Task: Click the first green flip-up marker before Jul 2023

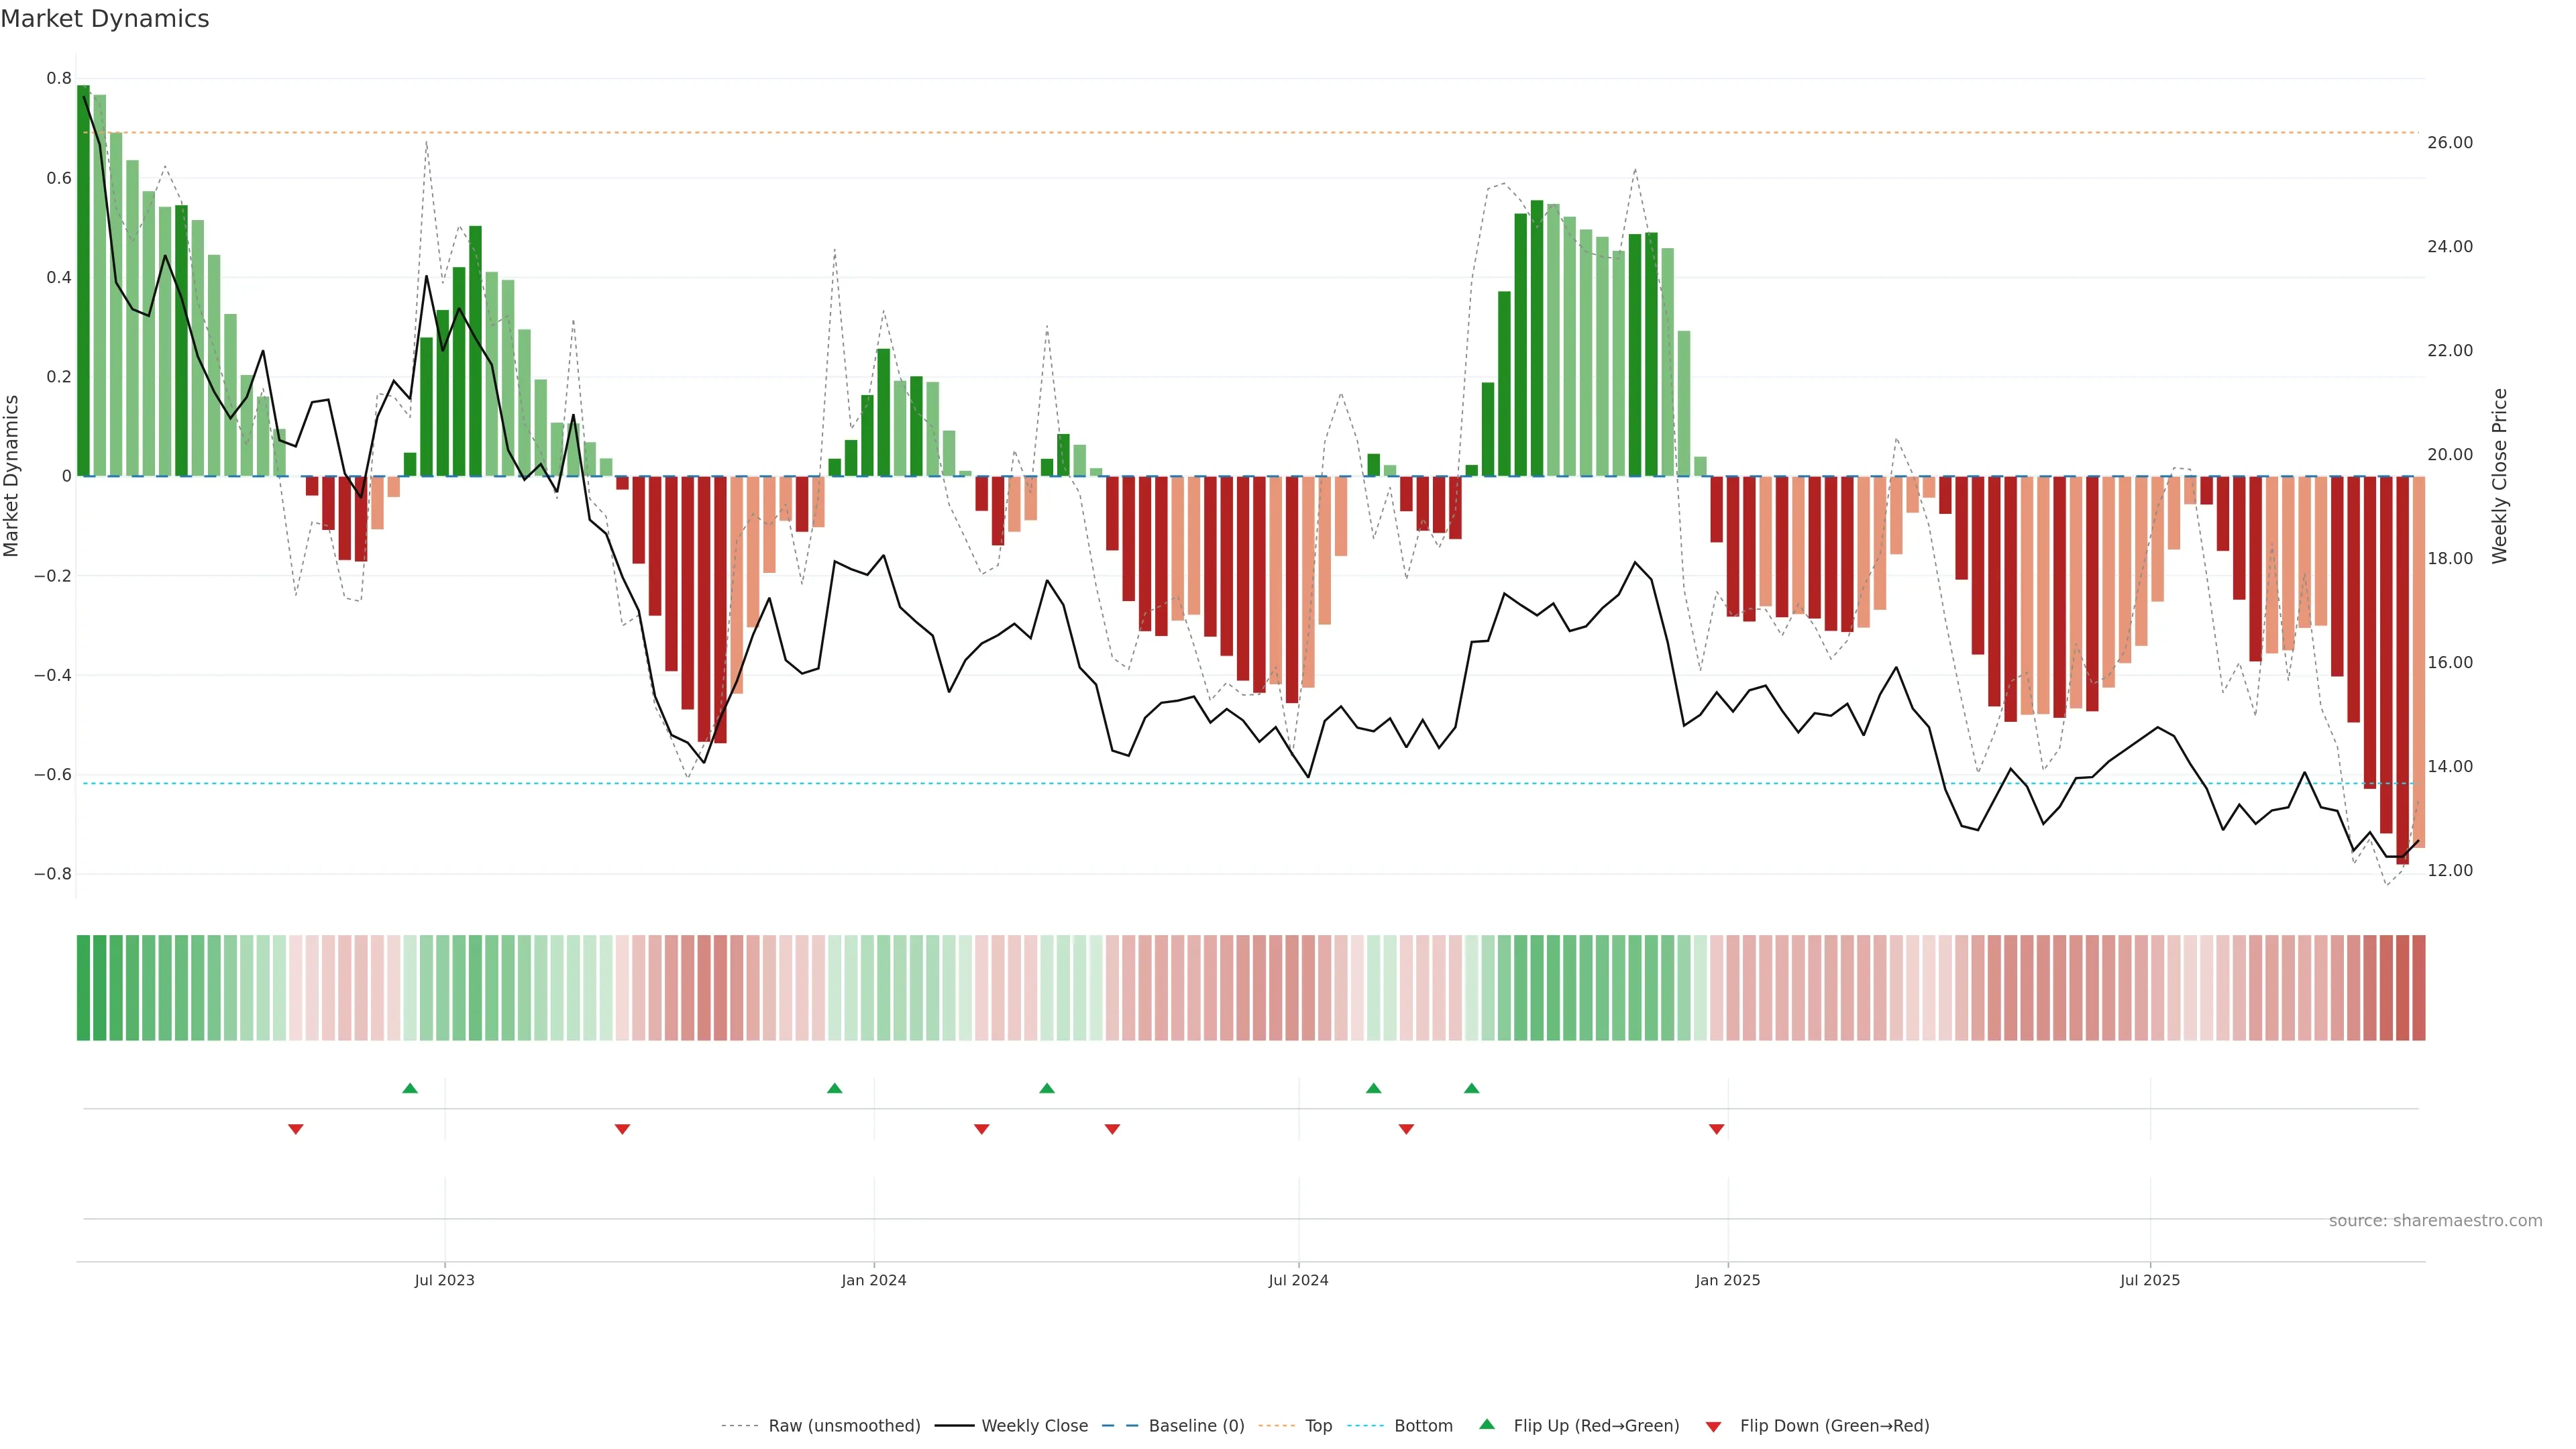Action: click(x=410, y=1088)
